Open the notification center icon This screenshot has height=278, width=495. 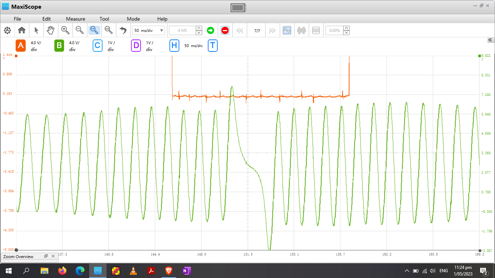point(483,271)
